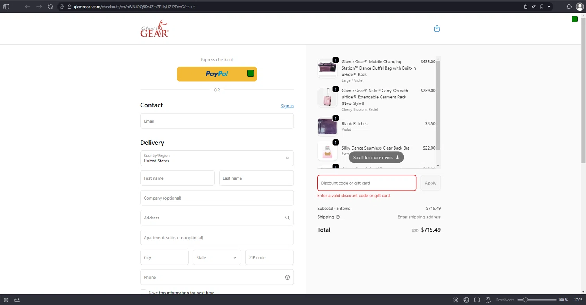Viewport: 586px width, 305px height.
Task: Click the $435.00 item price
Action: coord(428,62)
